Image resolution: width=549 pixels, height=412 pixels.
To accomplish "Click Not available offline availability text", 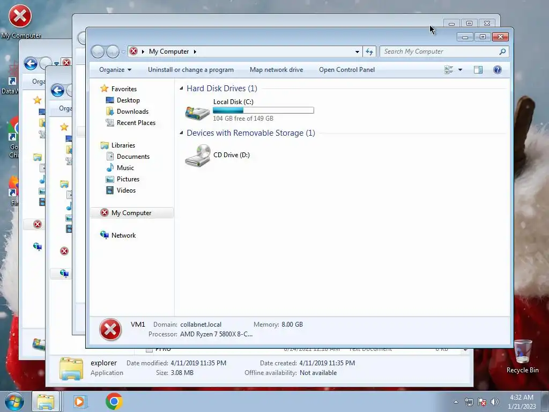I will coord(318,373).
